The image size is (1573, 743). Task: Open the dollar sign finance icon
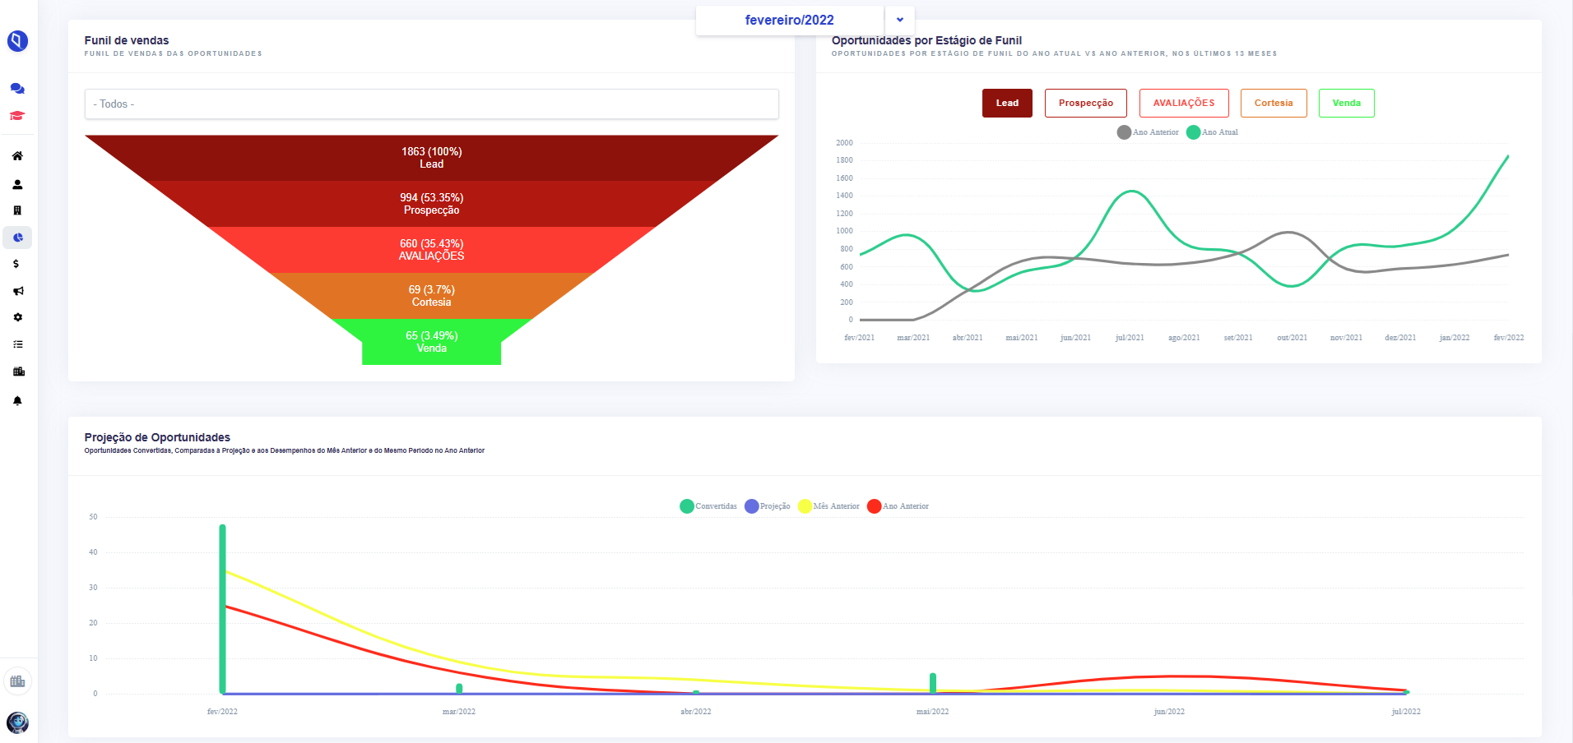click(16, 264)
